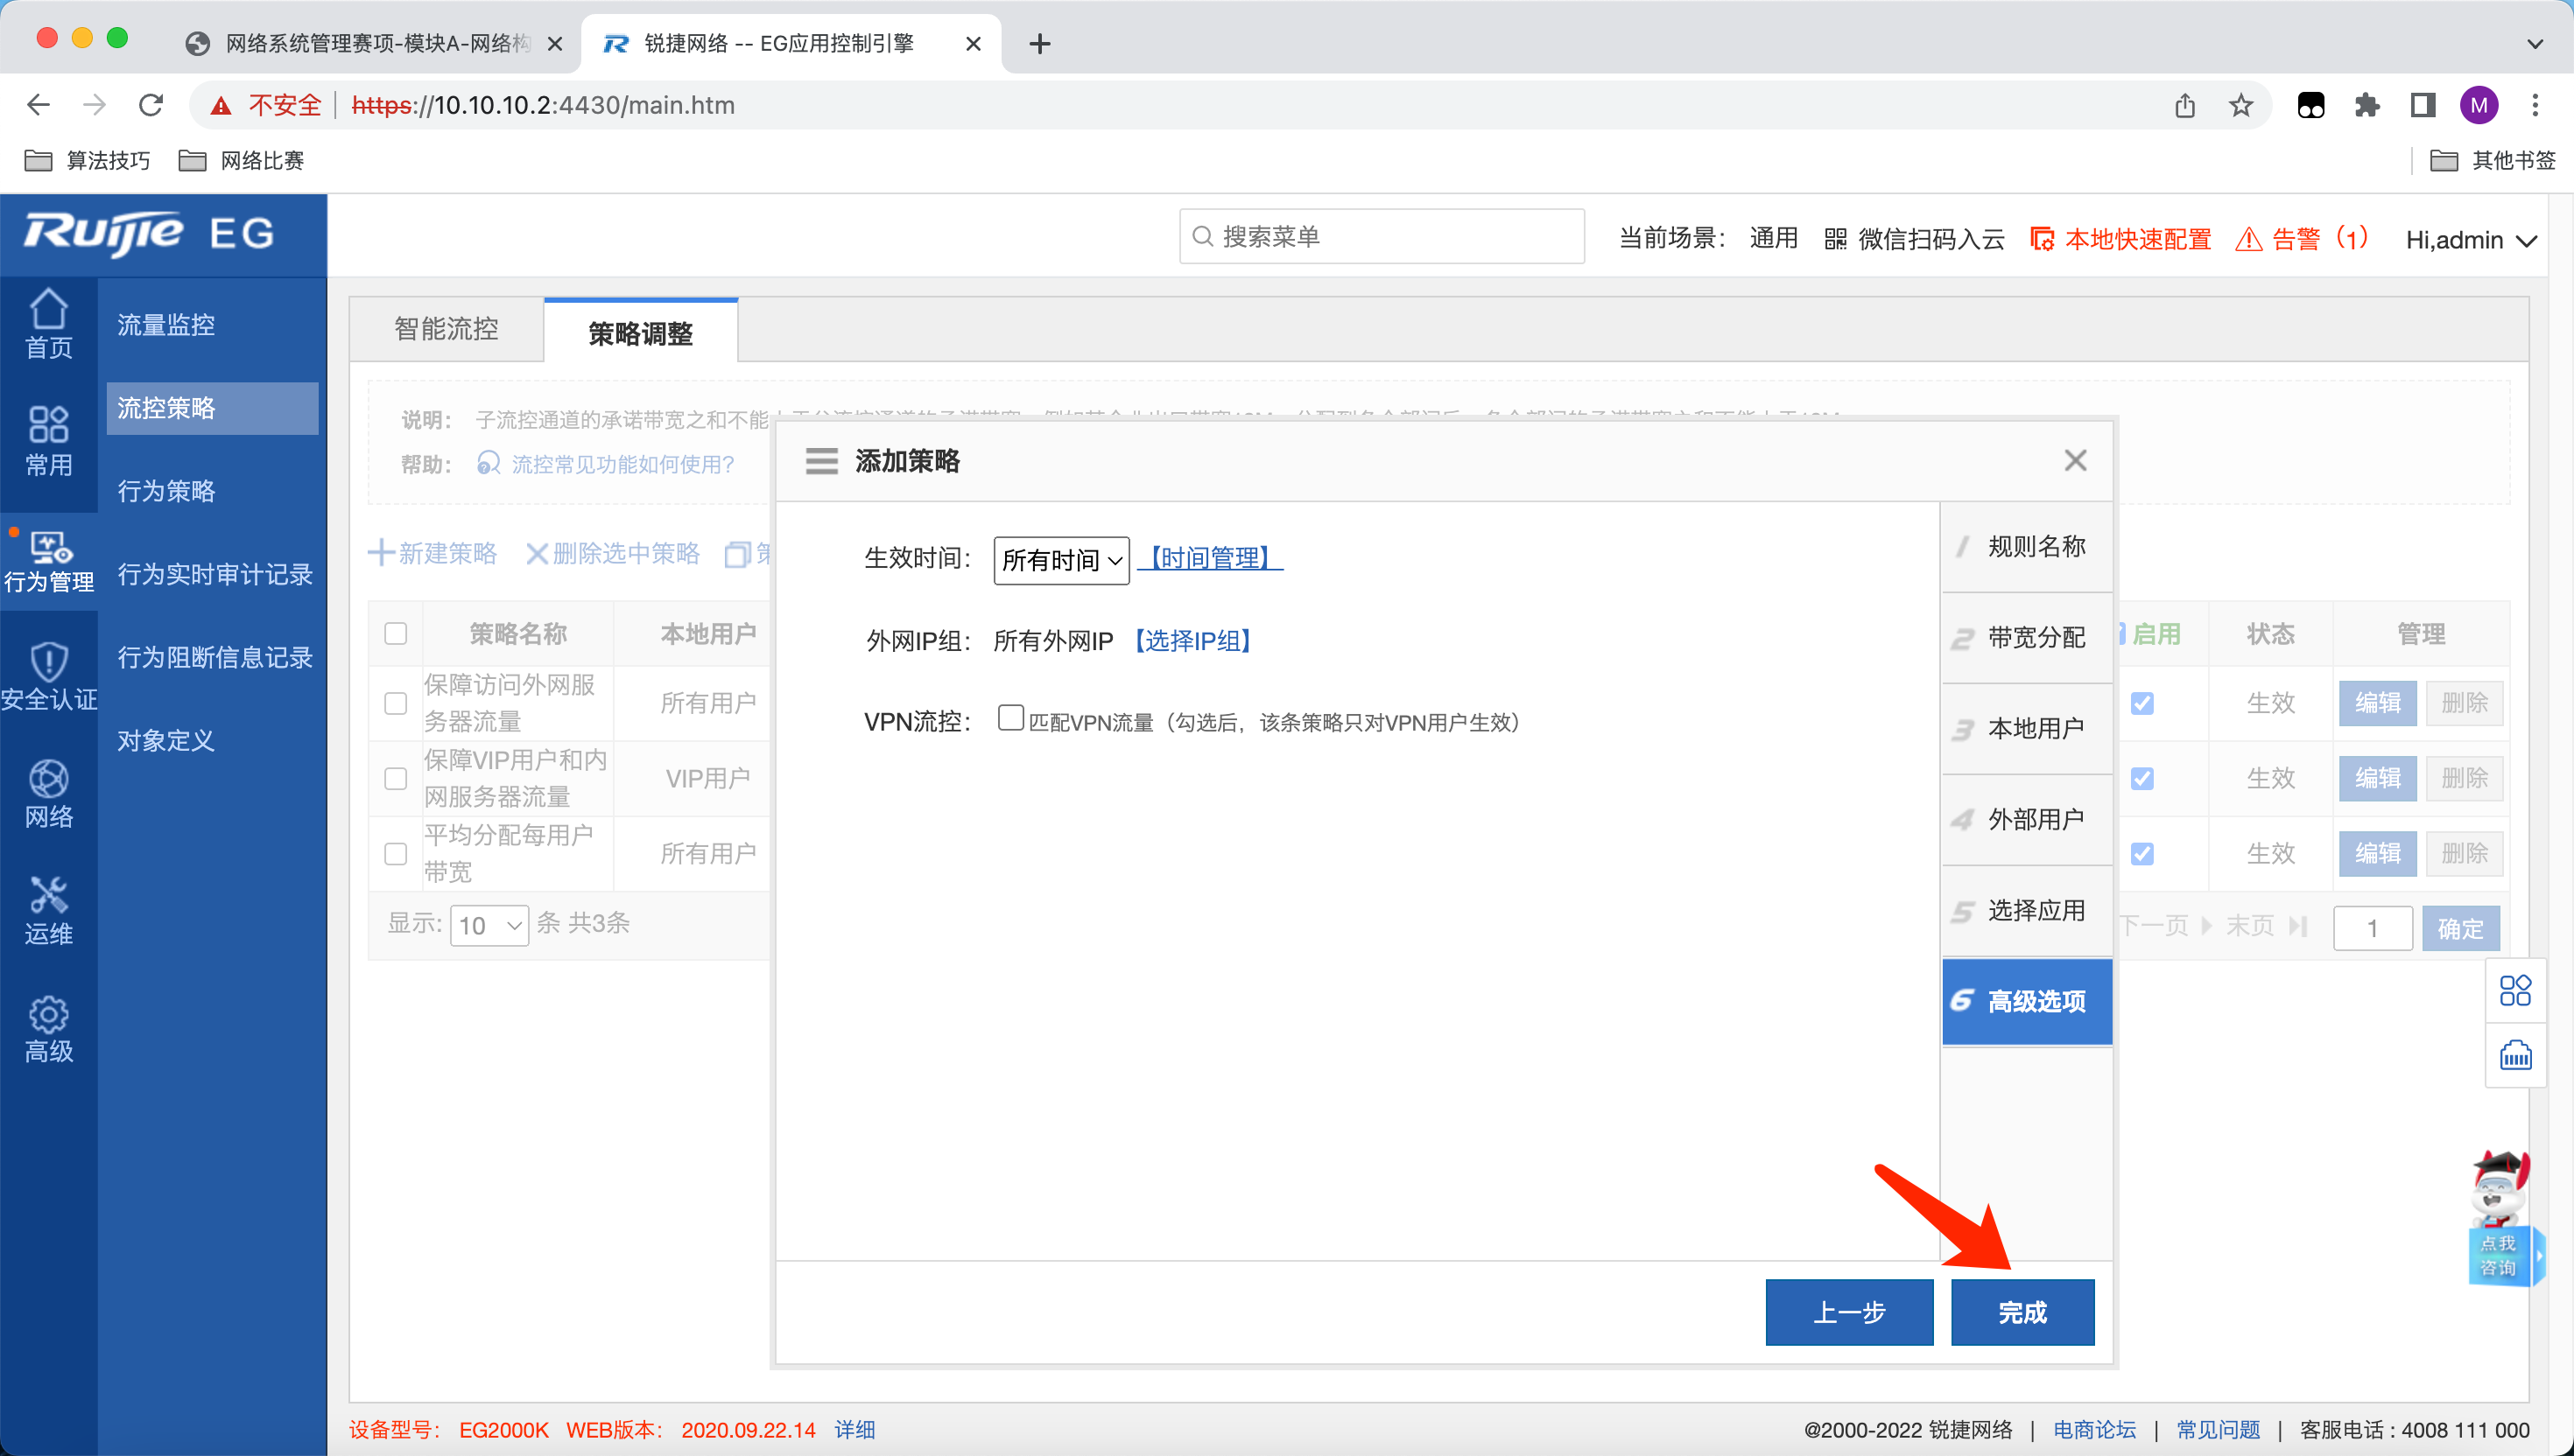Bookmark page with the star icon

2240,105
